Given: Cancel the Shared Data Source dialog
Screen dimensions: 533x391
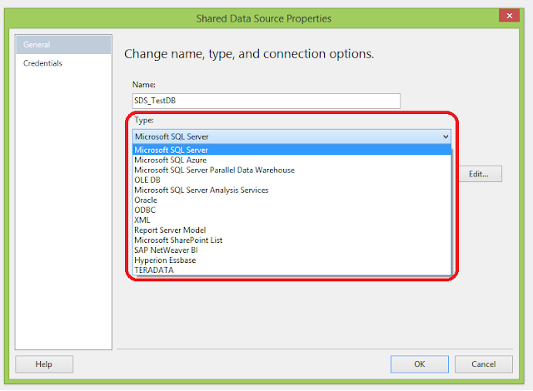Looking at the screenshot, I should pyautogui.click(x=483, y=364).
